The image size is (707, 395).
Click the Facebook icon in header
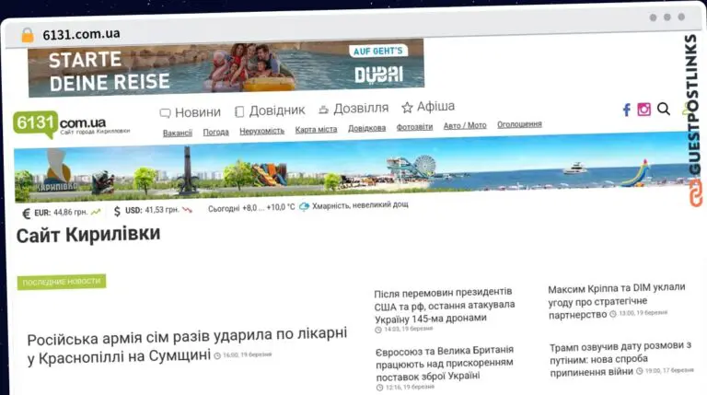pos(626,110)
